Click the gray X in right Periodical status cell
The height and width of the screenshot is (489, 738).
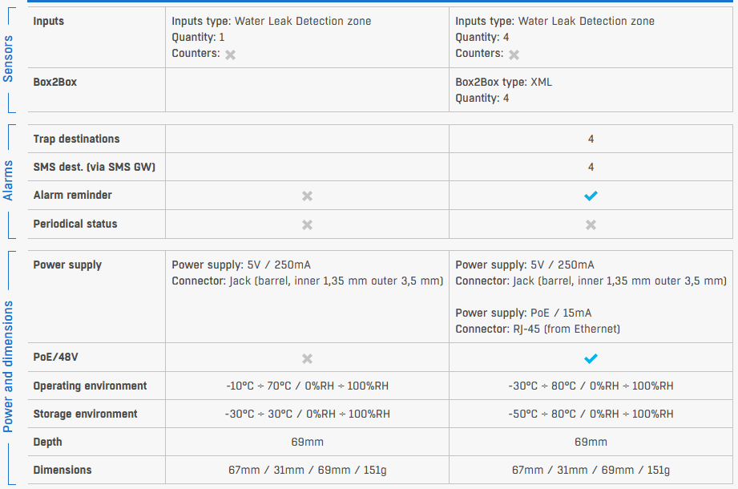(591, 224)
